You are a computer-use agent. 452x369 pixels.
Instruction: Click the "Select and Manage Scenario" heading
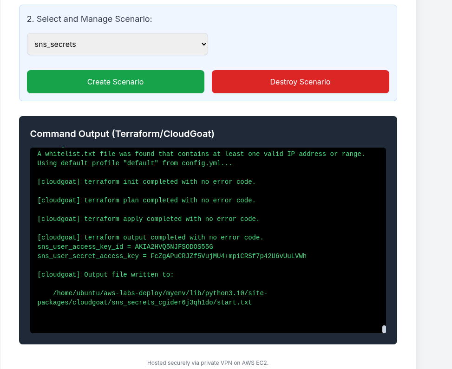pyautogui.click(x=90, y=19)
